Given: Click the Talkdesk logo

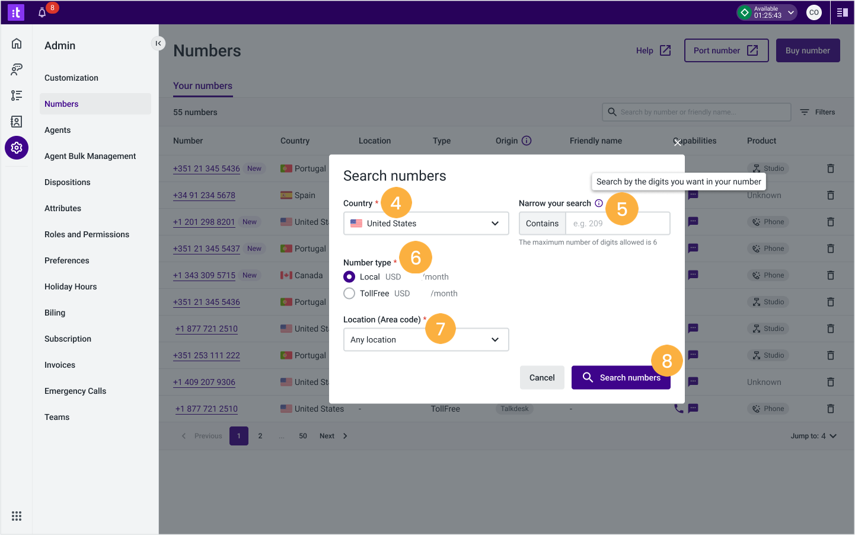Looking at the screenshot, I should click(15, 12).
